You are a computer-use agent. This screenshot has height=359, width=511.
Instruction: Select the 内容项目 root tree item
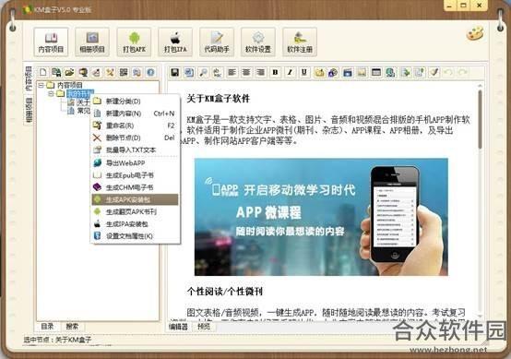[70, 85]
